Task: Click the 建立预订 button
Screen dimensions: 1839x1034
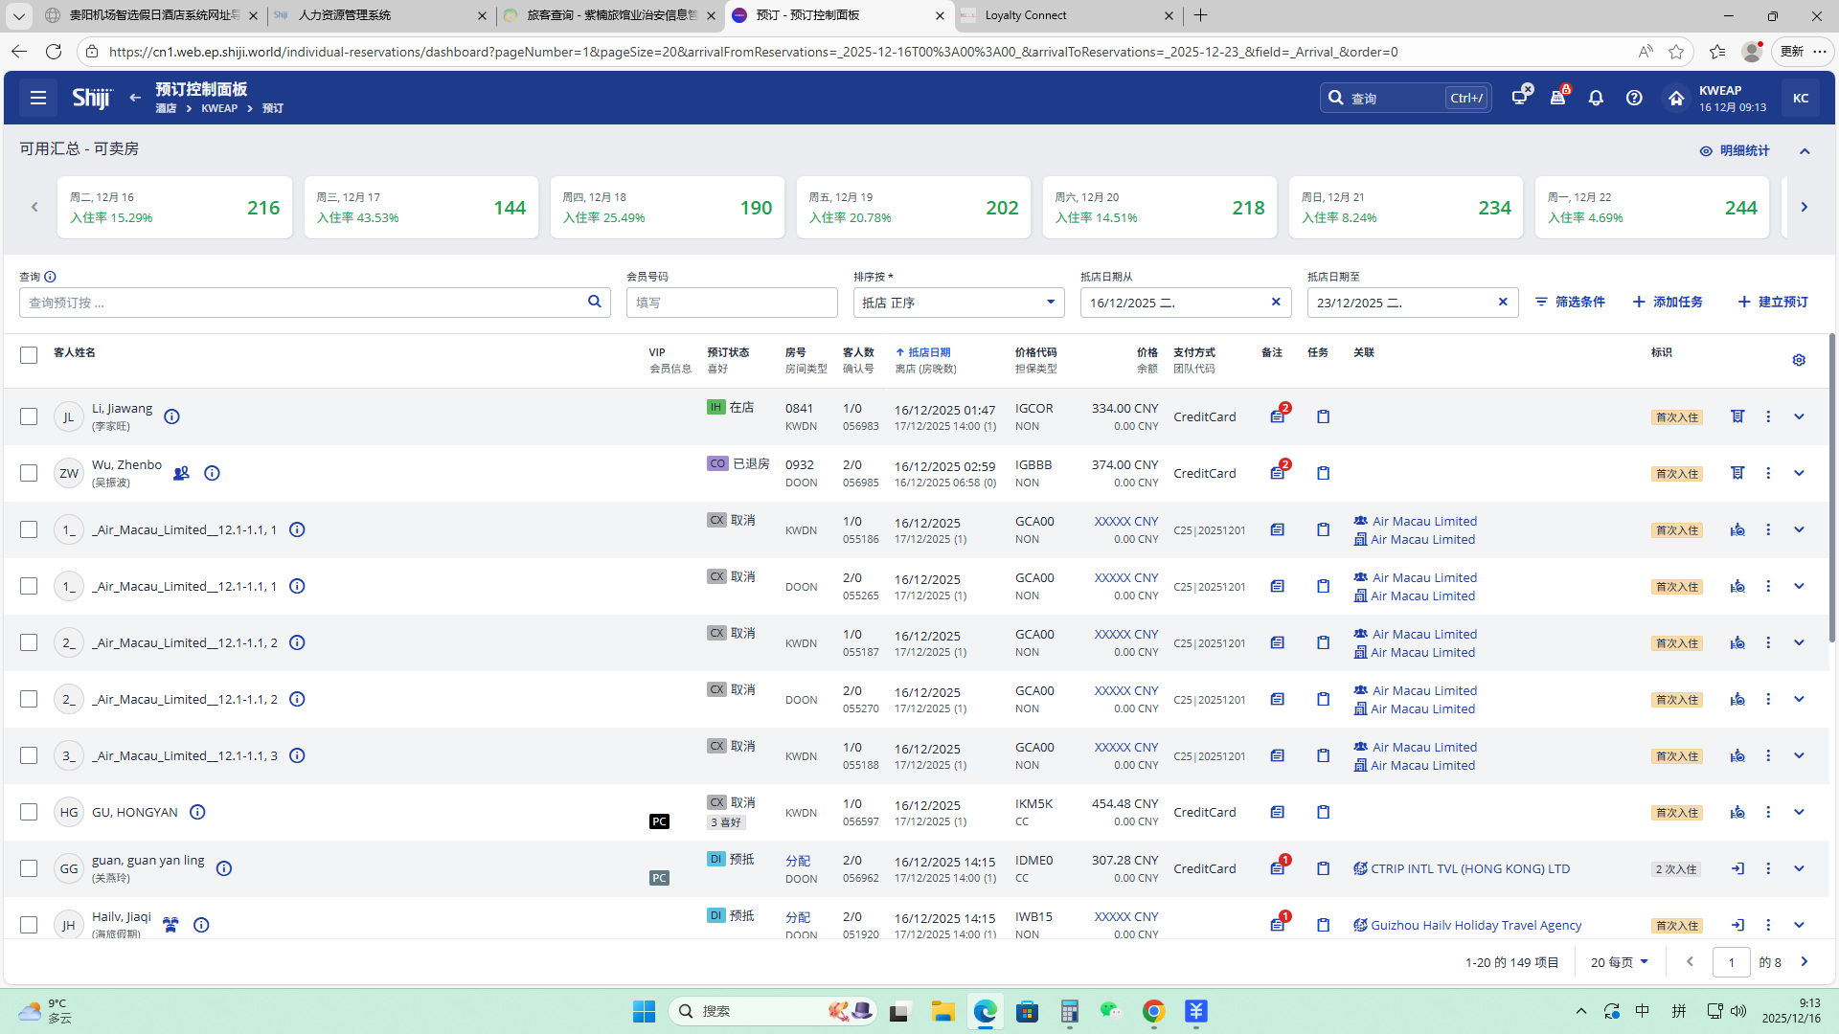Action: point(1773,302)
